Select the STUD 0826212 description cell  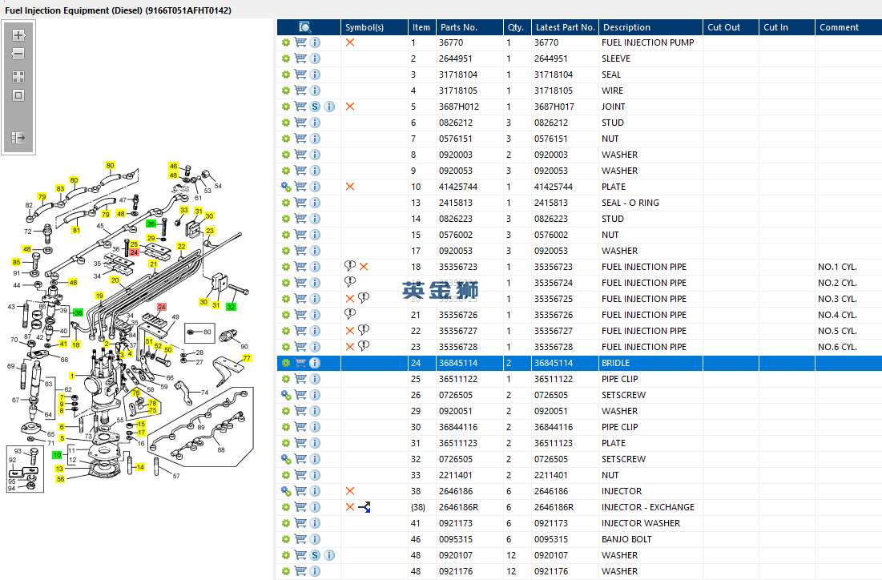coord(613,123)
